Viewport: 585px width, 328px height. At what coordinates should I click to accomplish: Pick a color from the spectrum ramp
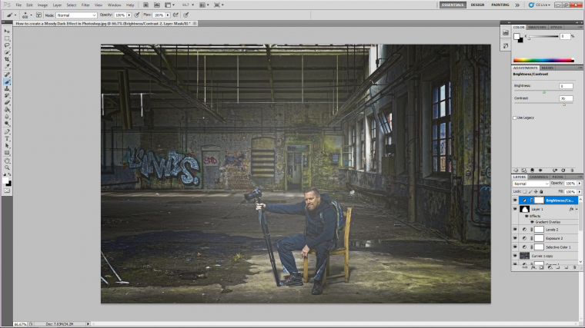[543, 60]
